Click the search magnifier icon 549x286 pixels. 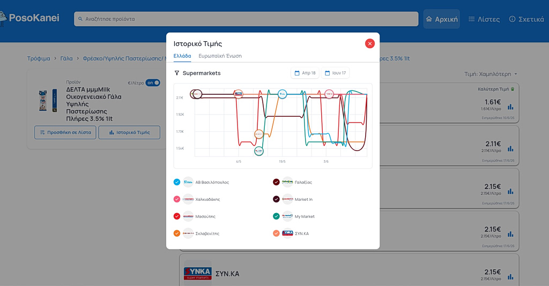(80, 19)
